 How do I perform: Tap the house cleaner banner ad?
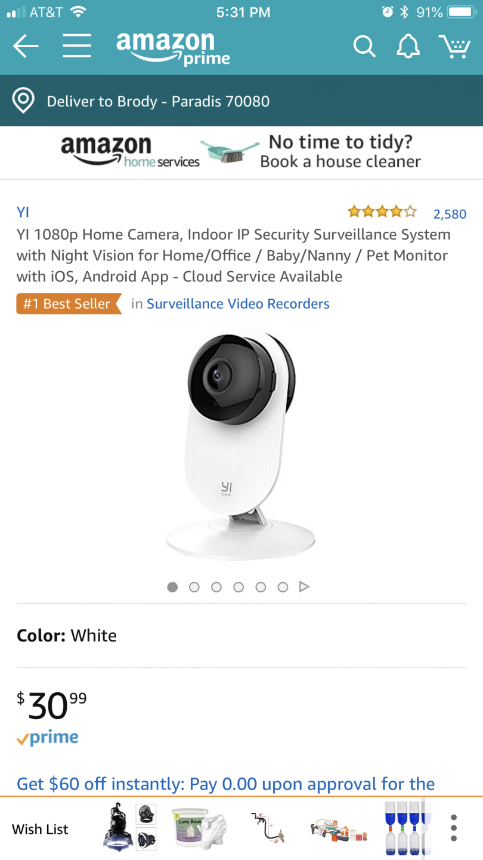pyautogui.click(x=241, y=152)
